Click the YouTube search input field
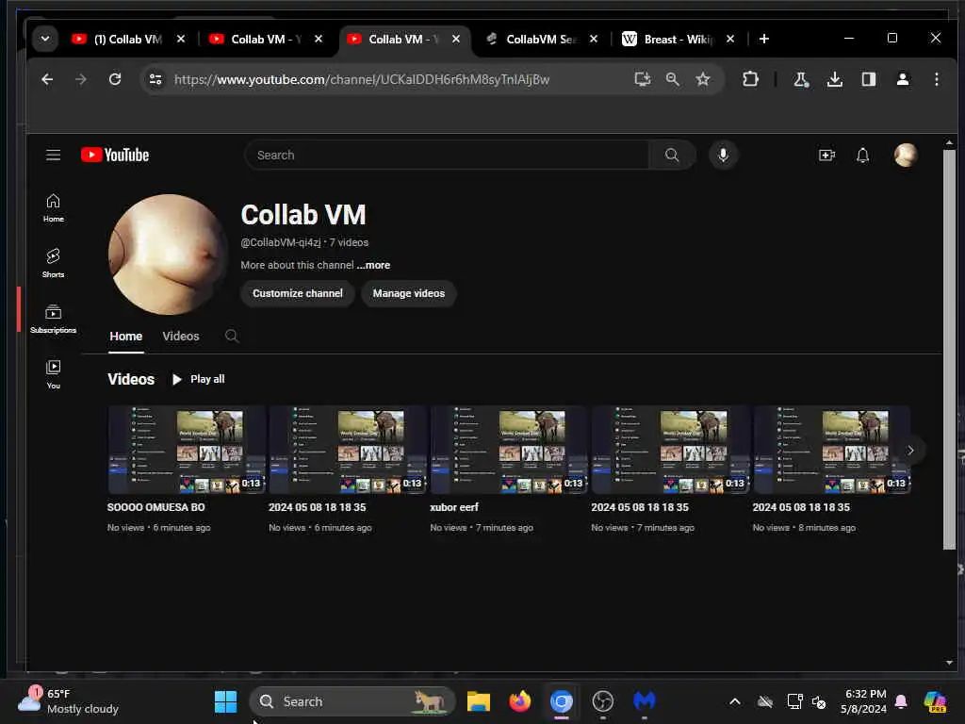Screen dimensions: 965x724 446,156
